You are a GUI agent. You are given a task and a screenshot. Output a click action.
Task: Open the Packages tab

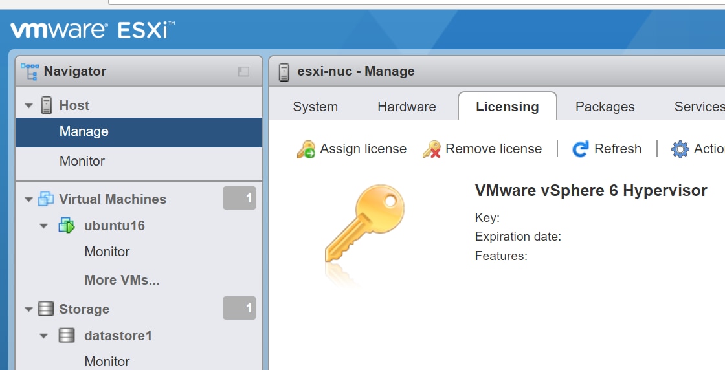[x=605, y=107]
